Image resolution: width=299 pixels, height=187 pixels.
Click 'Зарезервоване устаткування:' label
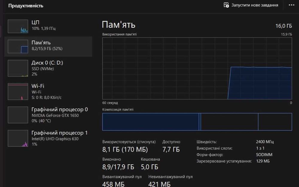pos(224,161)
